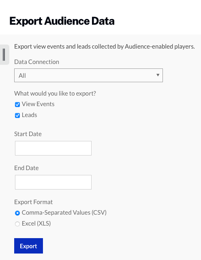201x260 pixels.
Task: Select the Excel (XLS) radio button
Action: [x=17, y=224]
